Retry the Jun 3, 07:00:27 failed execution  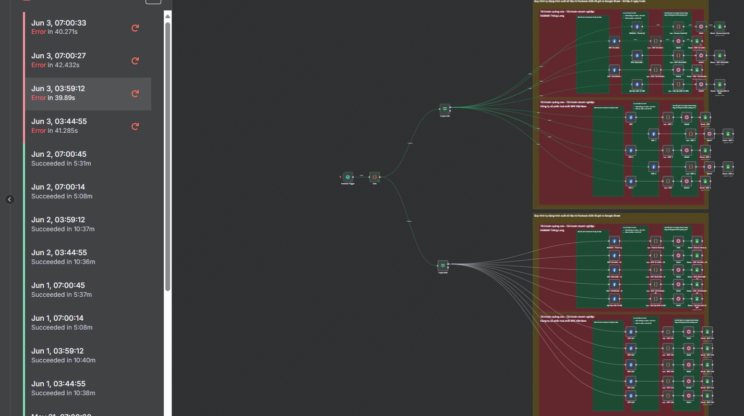[135, 61]
